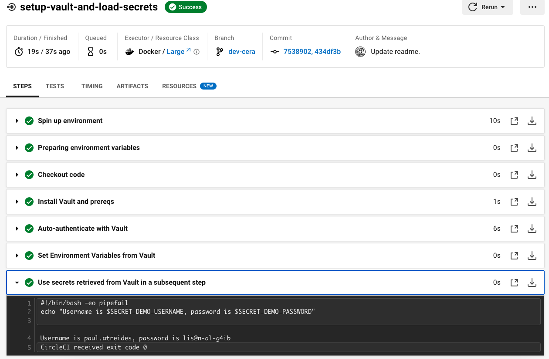Click the Success status badge
The width and height of the screenshot is (549, 359).
click(x=186, y=7)
